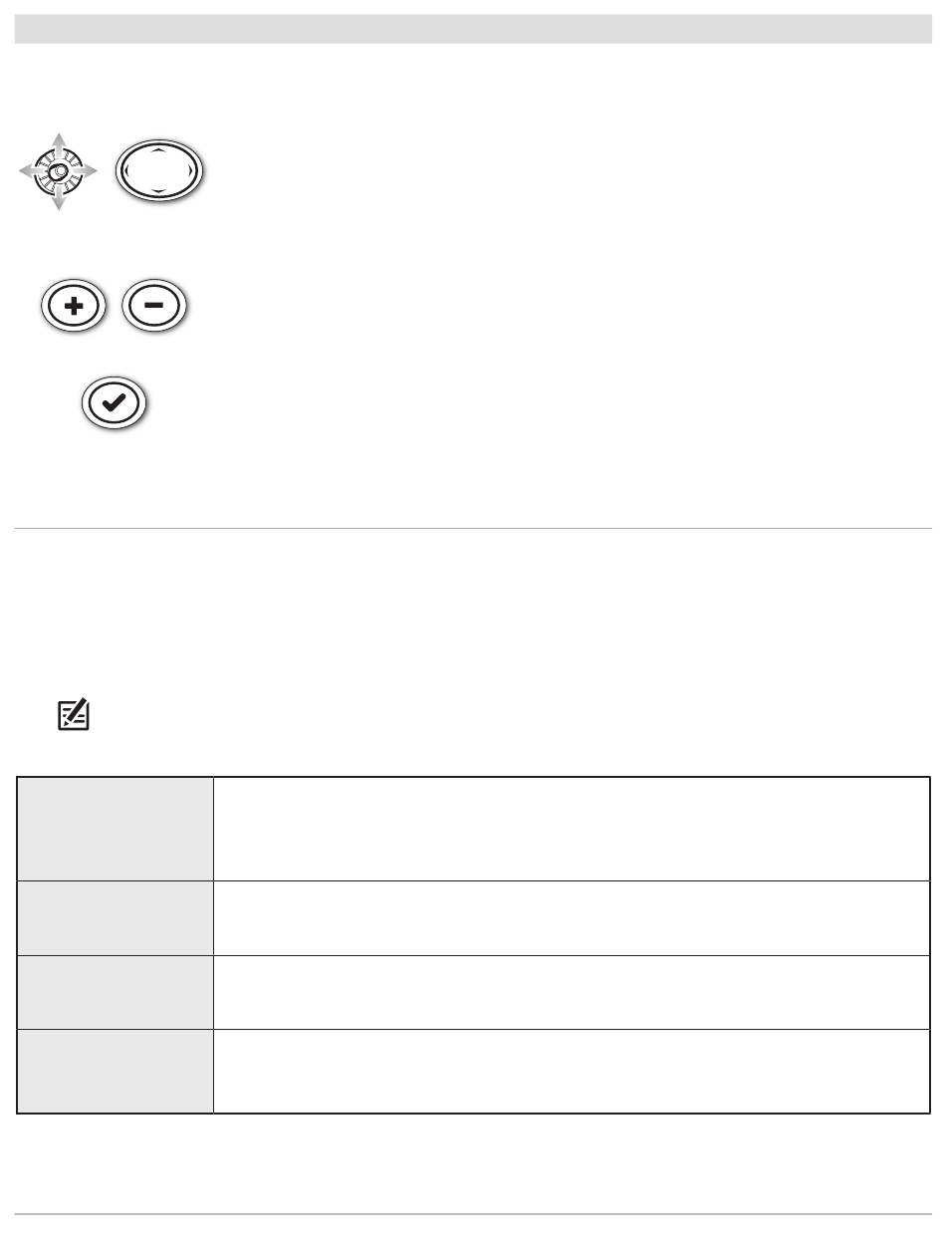Click the pencil-and-paper note icon
Screen dimensions: 946x1243
[x=74, y=715]
